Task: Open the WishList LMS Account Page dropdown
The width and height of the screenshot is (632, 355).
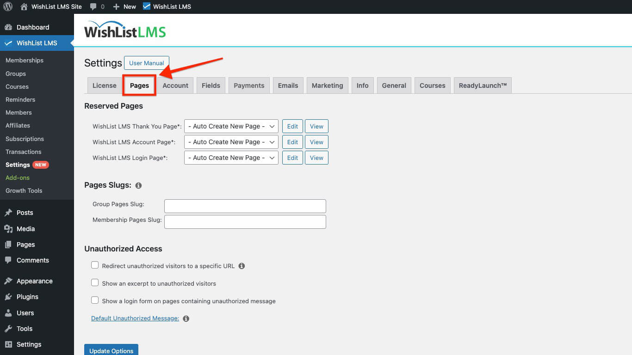Action: 231,141
